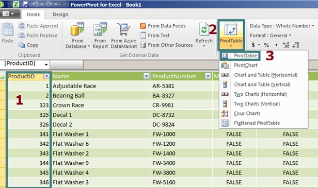Open the PowerPivot file menu button
Screen dimensions: 318x188
(8, 14)
